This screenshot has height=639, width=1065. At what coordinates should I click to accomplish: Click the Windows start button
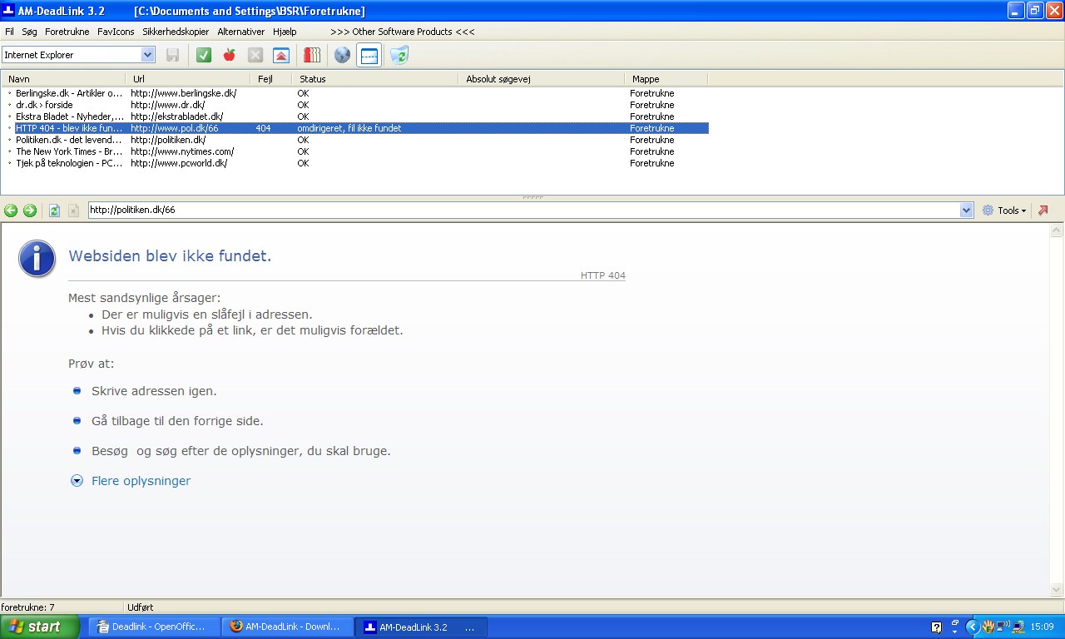40,627
